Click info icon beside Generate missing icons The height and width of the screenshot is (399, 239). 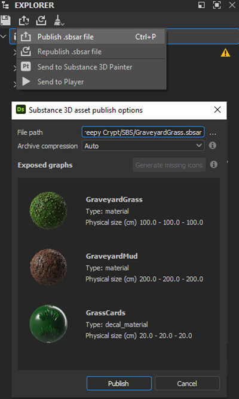click(214, 165)
